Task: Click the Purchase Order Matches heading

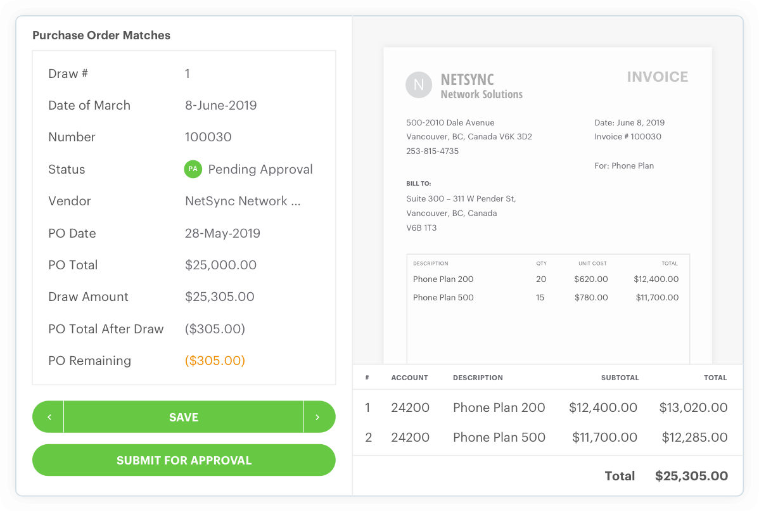Action: (x=101, y=35)
